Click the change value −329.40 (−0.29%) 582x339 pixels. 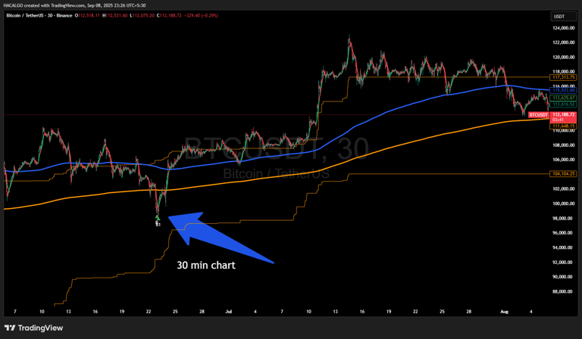click(x=201, y=16)
